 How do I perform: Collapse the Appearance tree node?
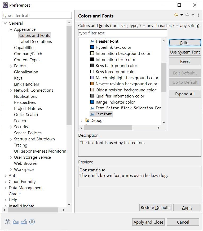pyautogui.click(x=11, y=29)
